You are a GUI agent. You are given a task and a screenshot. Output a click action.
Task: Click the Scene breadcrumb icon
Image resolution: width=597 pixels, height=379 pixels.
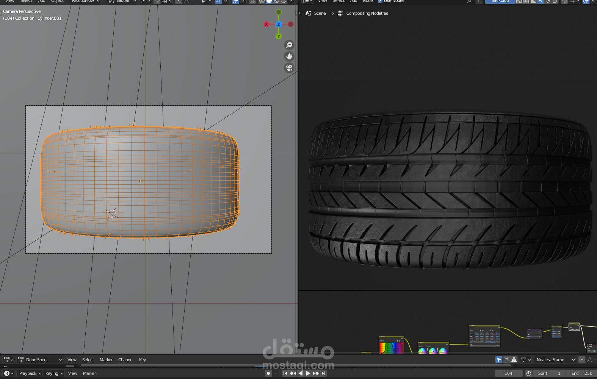point(308,13)
